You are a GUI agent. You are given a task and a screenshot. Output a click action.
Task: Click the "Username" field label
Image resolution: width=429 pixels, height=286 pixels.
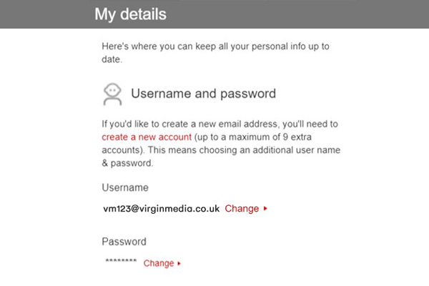tap(125, 188)
